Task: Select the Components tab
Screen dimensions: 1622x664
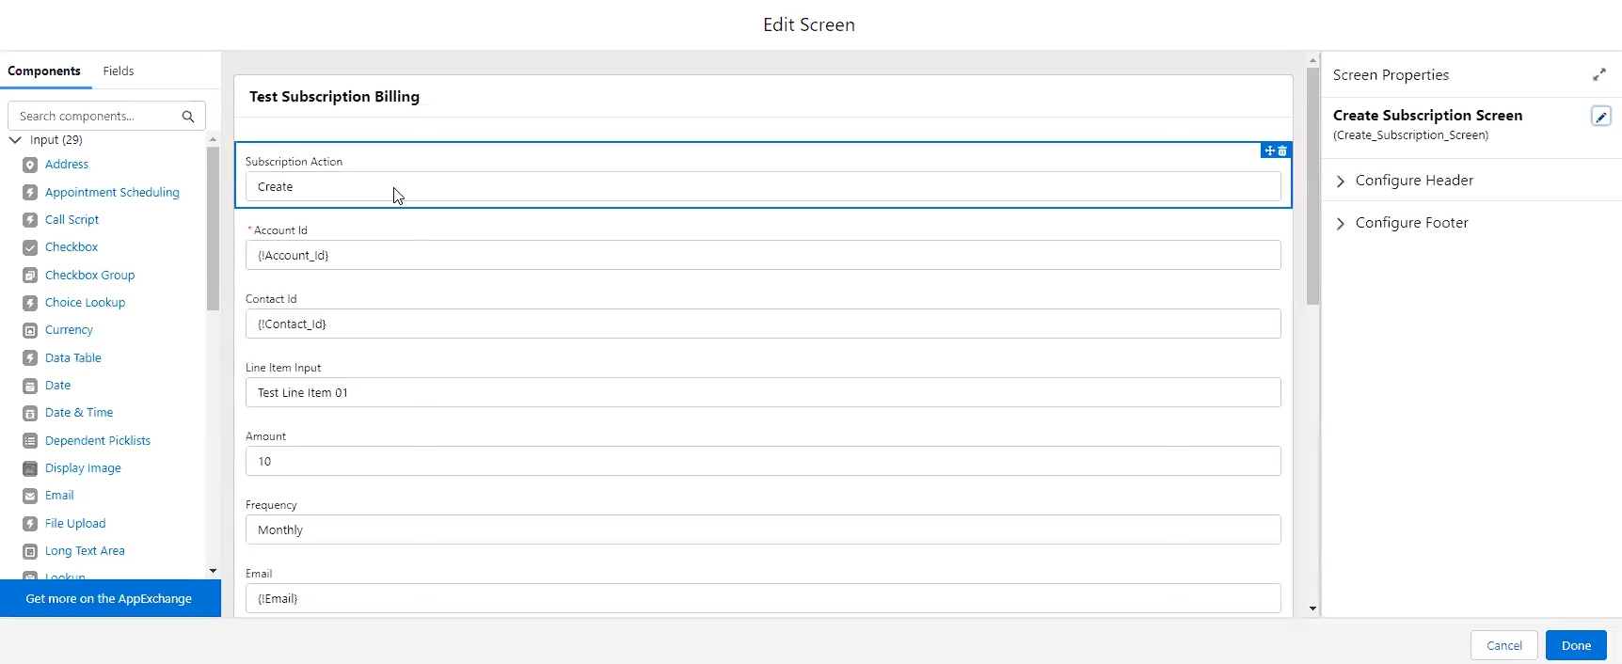Action: pyautogui.click(x=44, y=71)
